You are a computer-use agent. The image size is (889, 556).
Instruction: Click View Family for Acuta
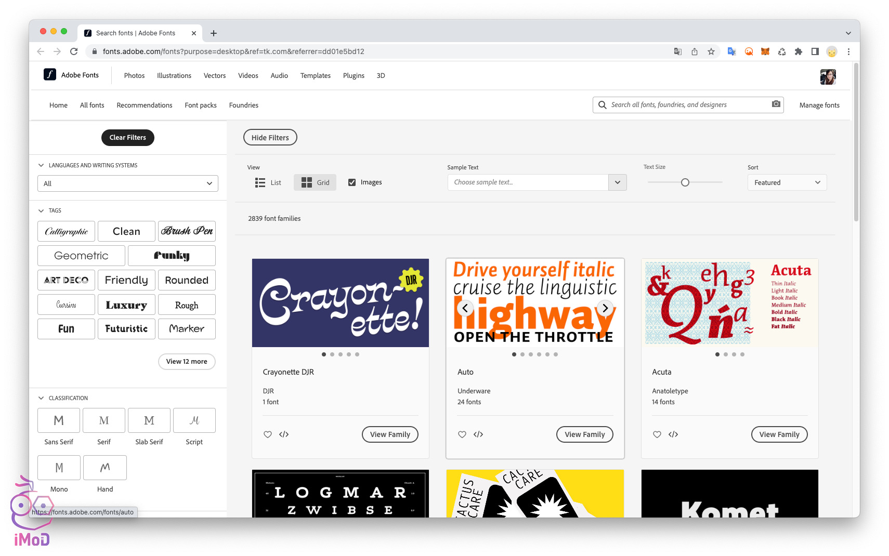pos(779,434)
